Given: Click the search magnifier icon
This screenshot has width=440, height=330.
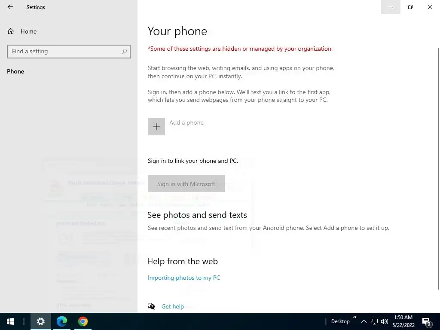Looking at the screenshot, I should (x=124, y=52).
